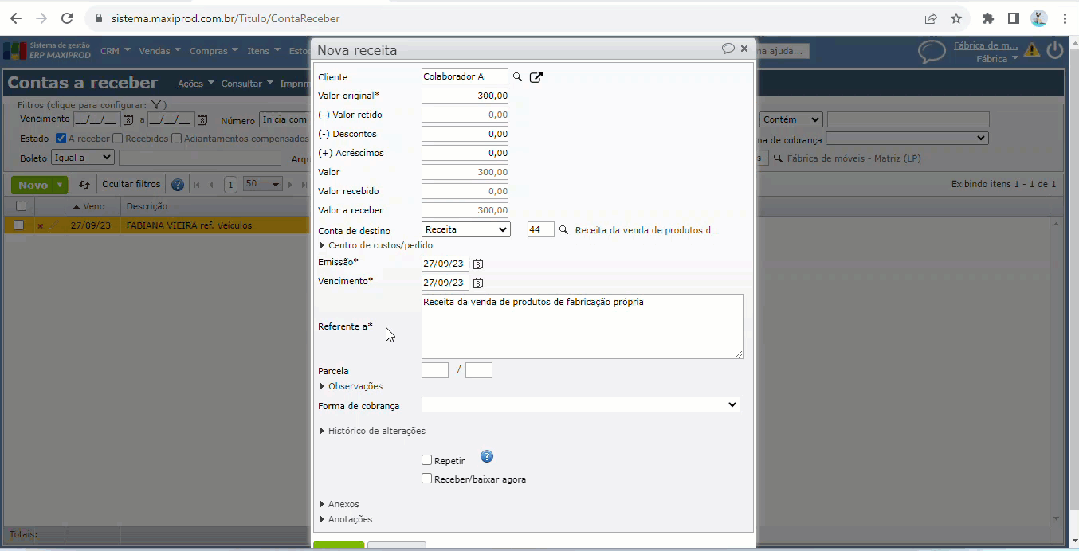This screenshot has width=1079, height=551.
Task: Refresh the Contas a receber list
Action: [84, 185]
